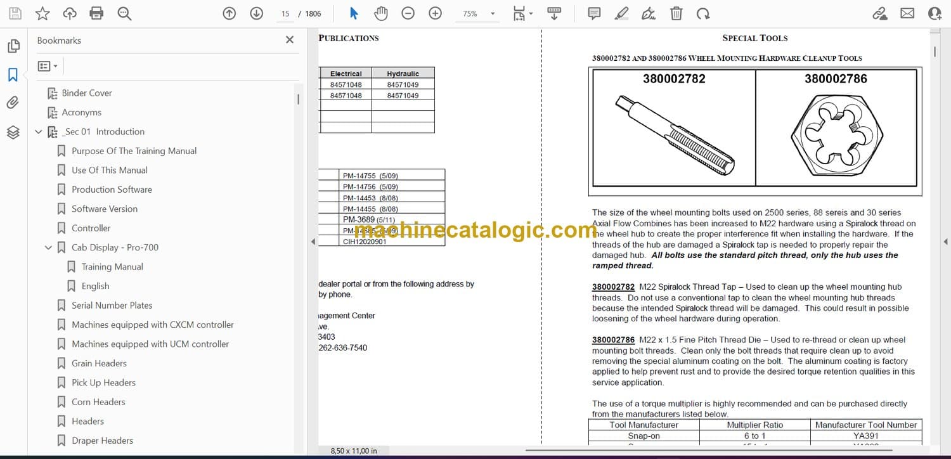Screen dimensions: 951x459
Task: Add document to favorites with star icon
Action: 42,13
